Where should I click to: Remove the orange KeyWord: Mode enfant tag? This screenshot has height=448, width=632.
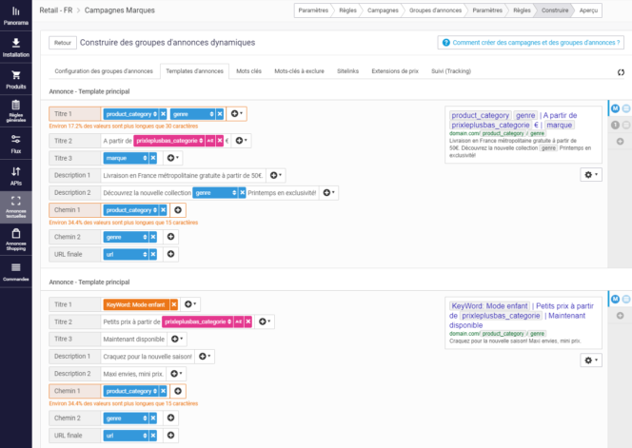pyautogui.click(x=174, y=304)
